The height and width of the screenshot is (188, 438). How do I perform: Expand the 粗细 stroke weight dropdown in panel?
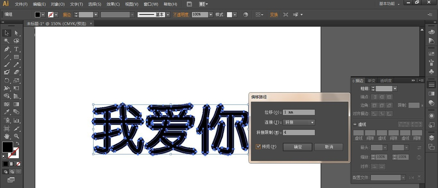[395, 88]
